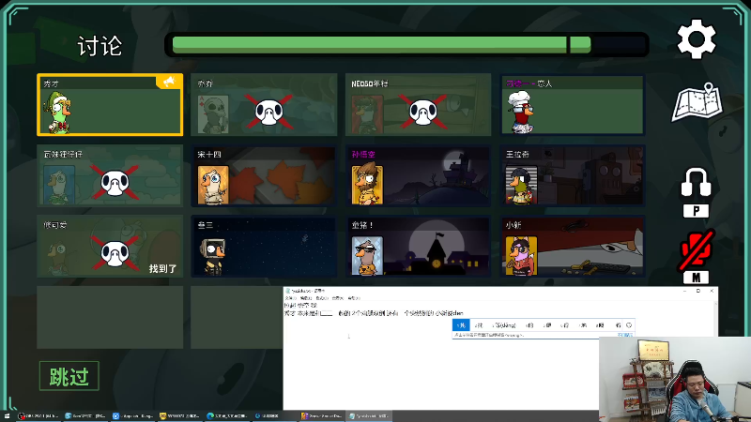Open the Windows Start button
Viewport: 751px width, 422px height.
click(8, 415)
